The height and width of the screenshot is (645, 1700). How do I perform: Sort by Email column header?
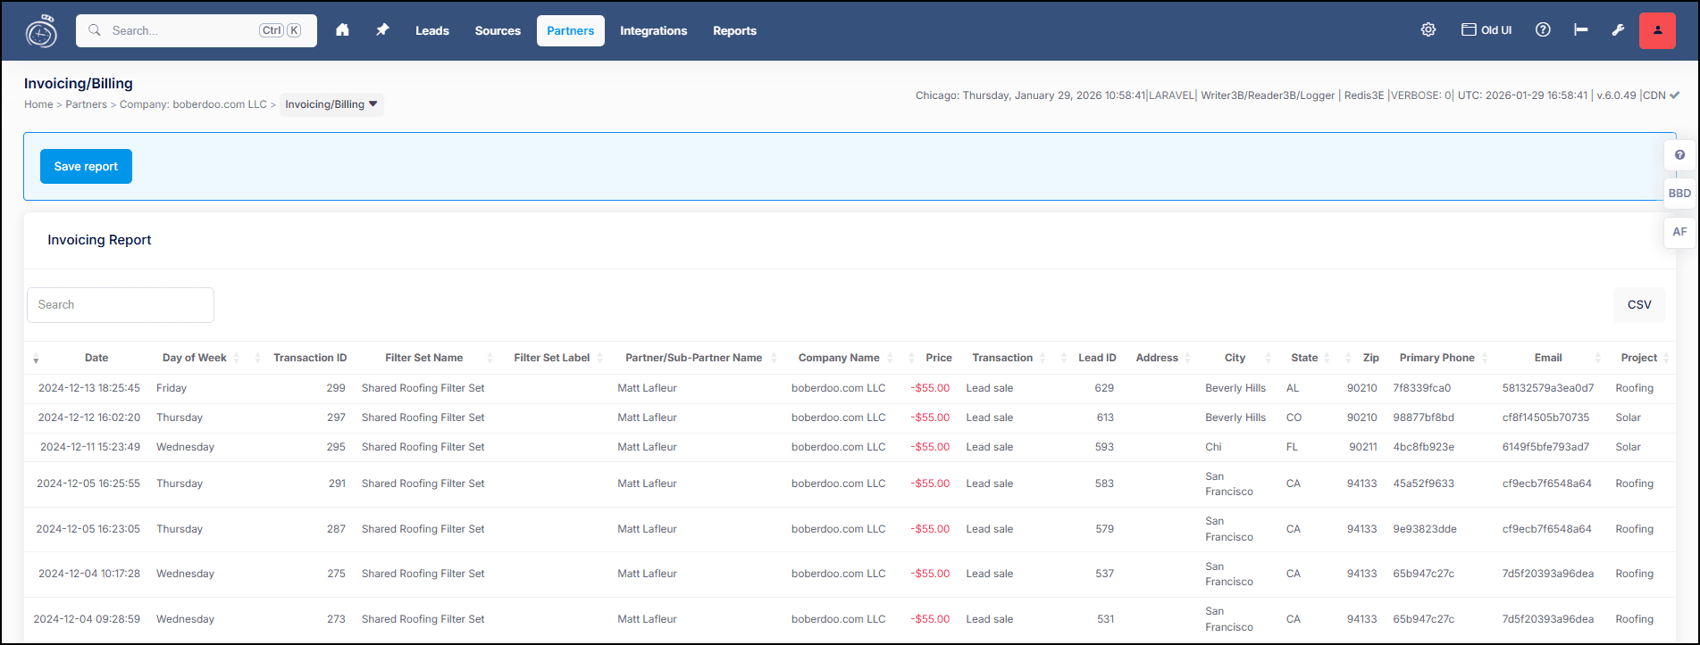pos(1548,358)
